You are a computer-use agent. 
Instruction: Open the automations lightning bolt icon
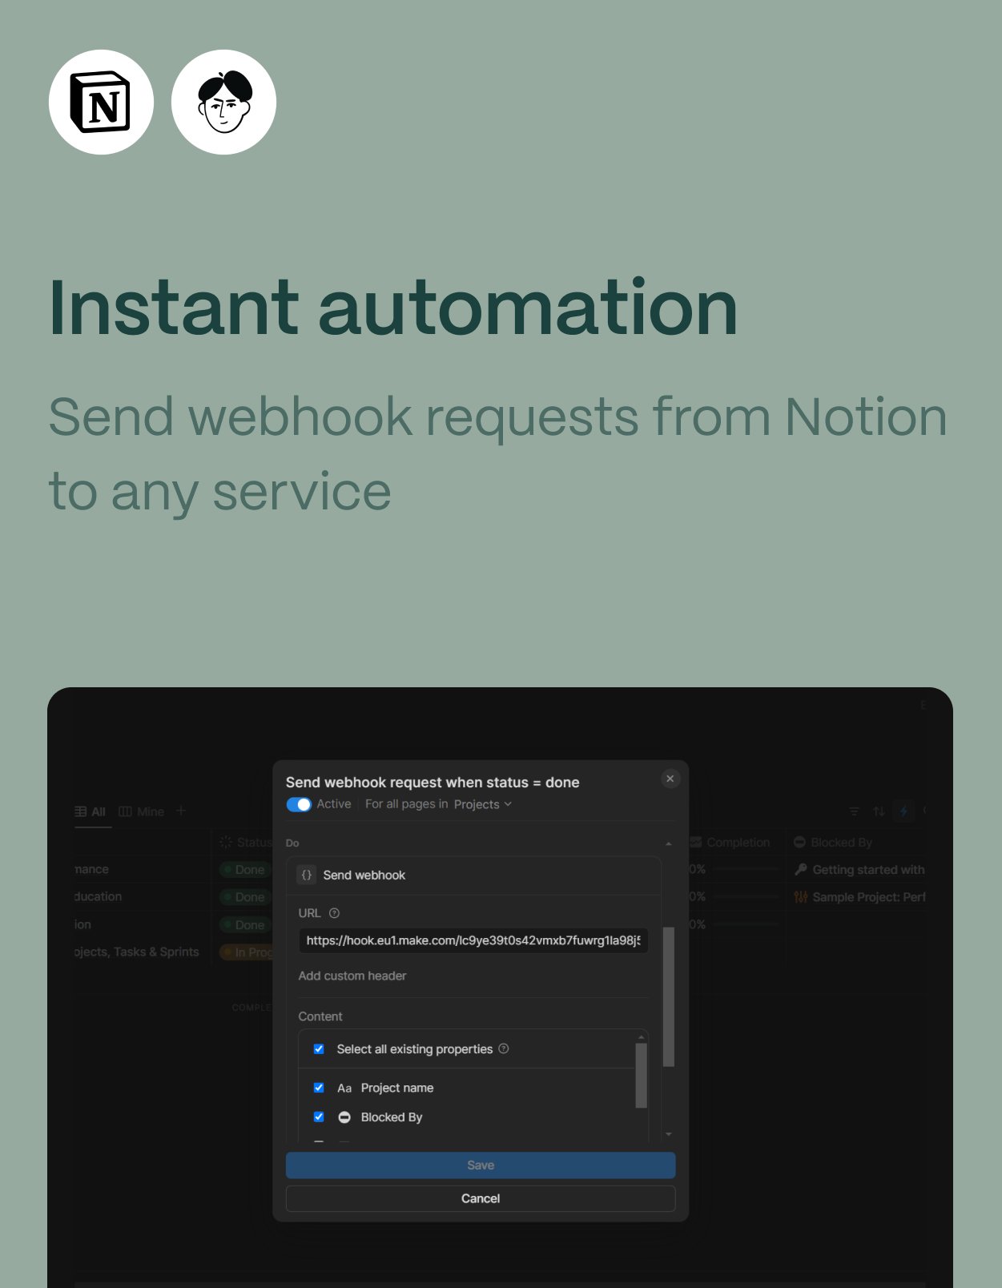coord(904,811)
